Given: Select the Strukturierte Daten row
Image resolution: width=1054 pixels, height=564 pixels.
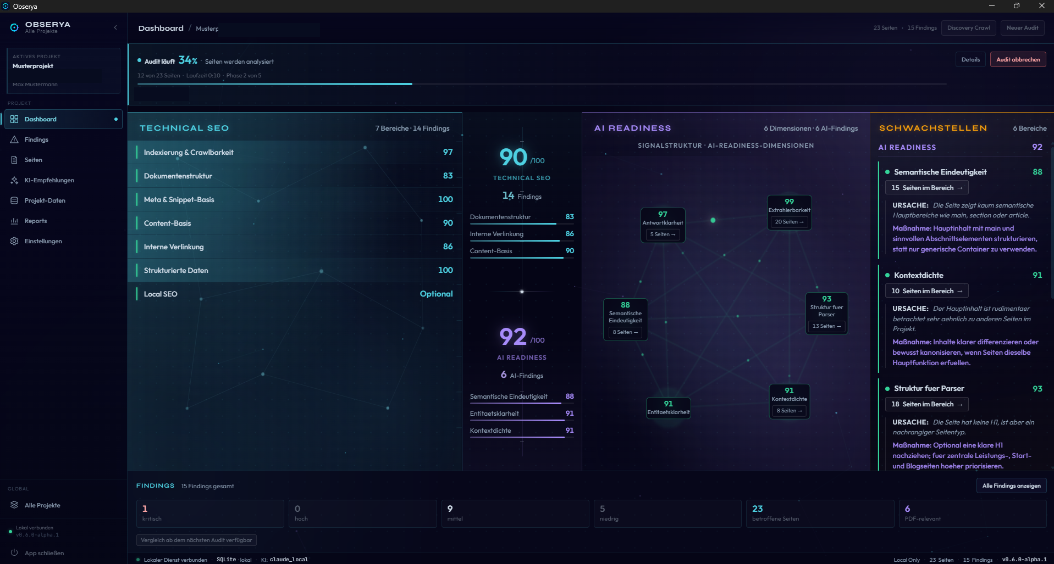Looking at the screenshot, I should 295,270.
